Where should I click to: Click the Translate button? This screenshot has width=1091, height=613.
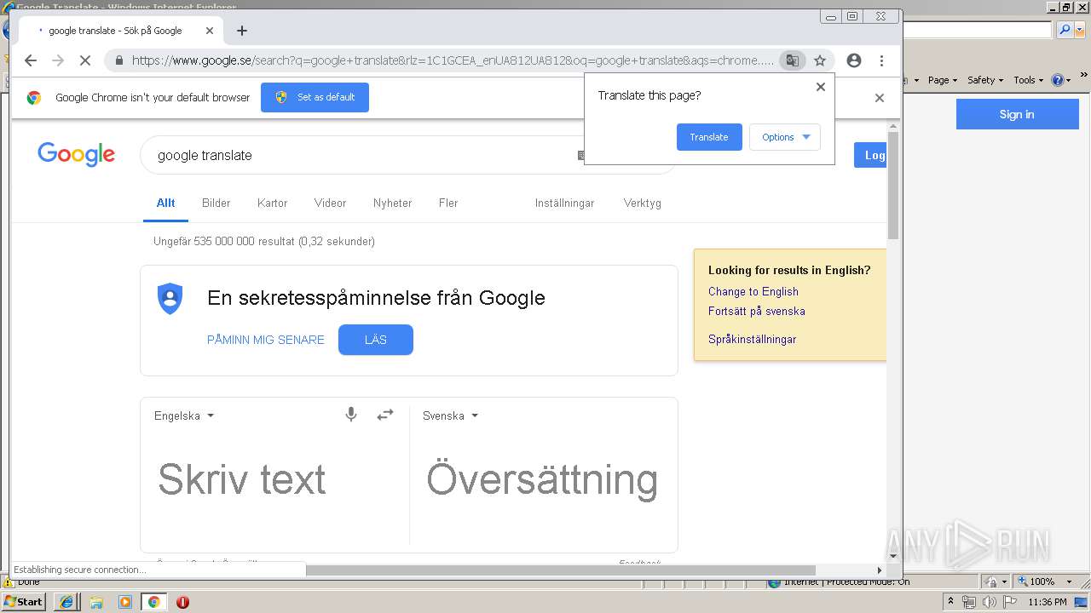tap(709, 137)
